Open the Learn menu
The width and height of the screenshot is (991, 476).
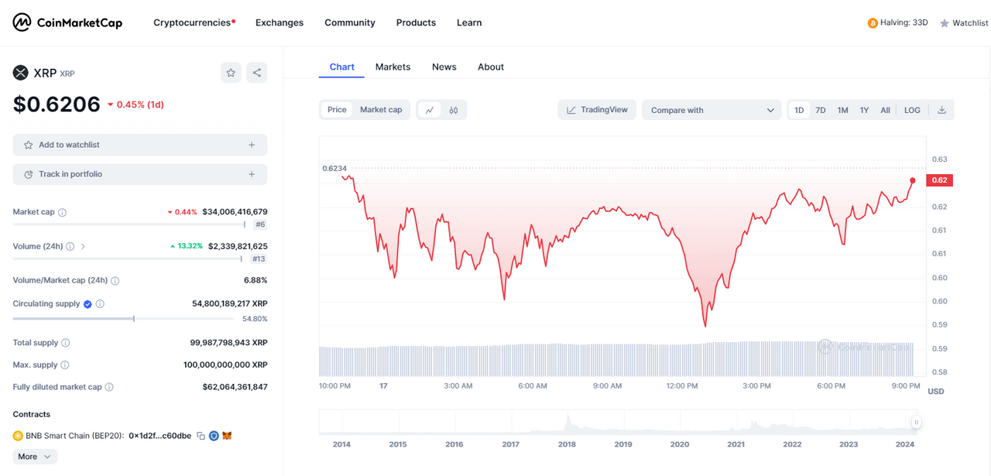pyautogui.click(x=469, y=22)
